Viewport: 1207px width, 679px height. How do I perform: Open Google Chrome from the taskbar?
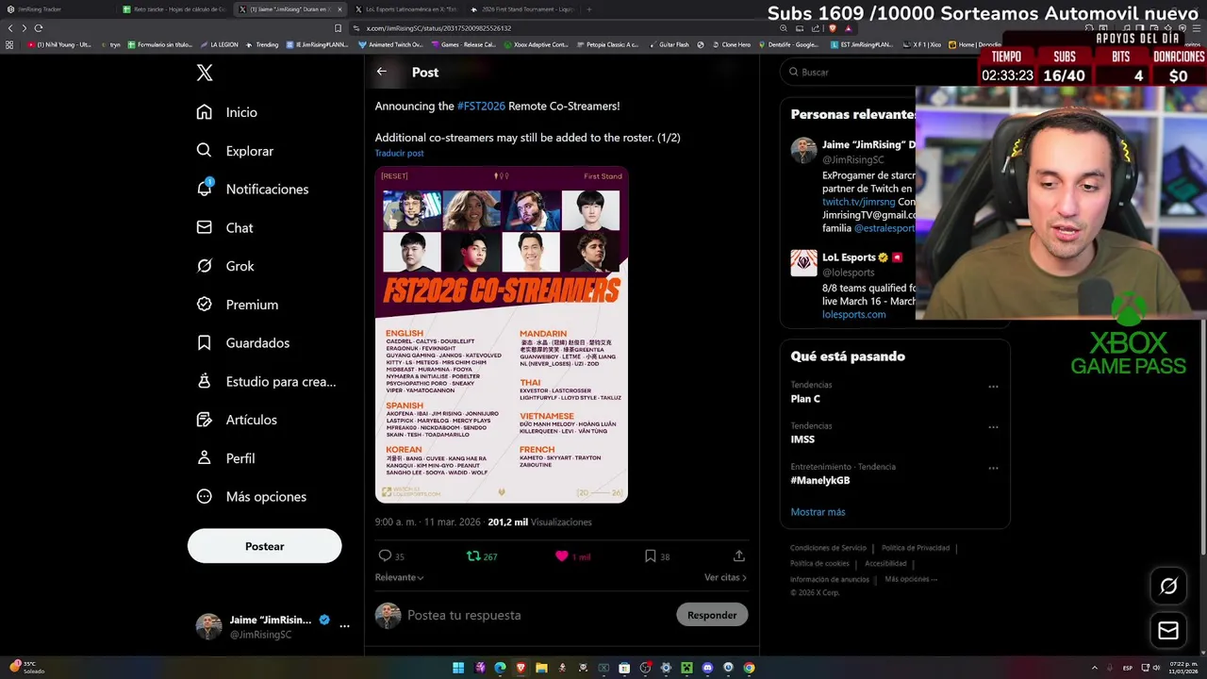point(749,668)
